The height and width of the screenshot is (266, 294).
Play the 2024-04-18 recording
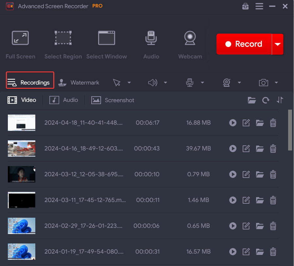(x=233, y=123)
